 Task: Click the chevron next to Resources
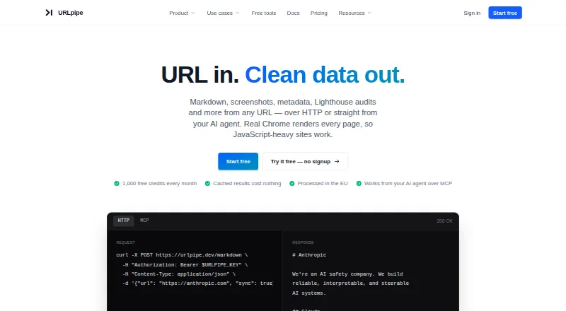tap(369, 13)
